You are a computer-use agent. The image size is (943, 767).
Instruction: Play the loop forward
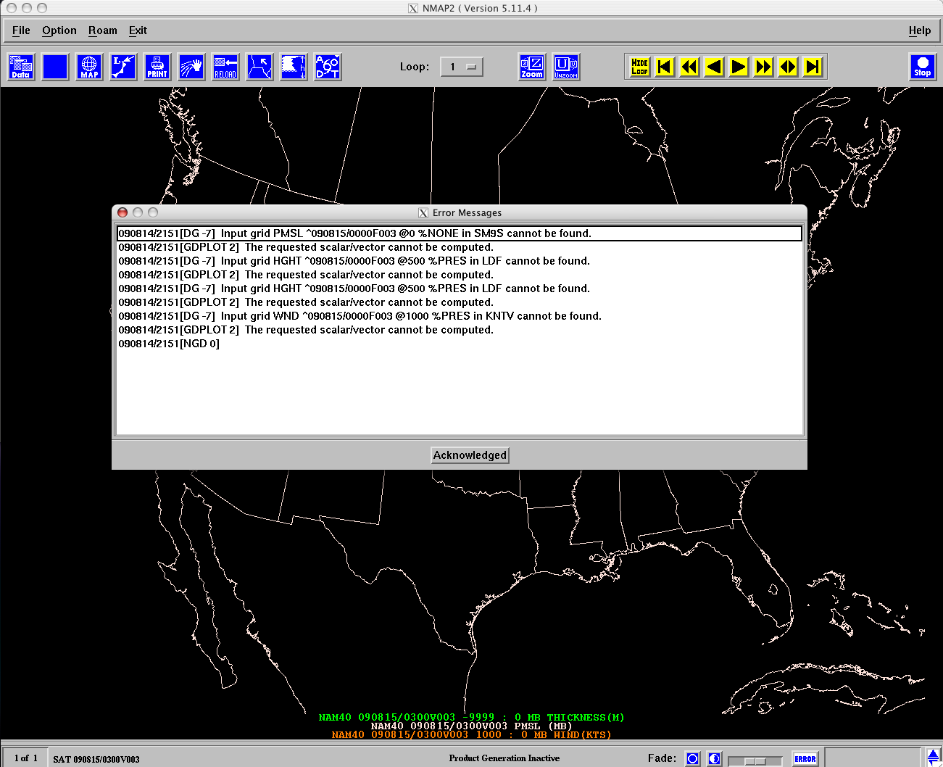point(739,67)
